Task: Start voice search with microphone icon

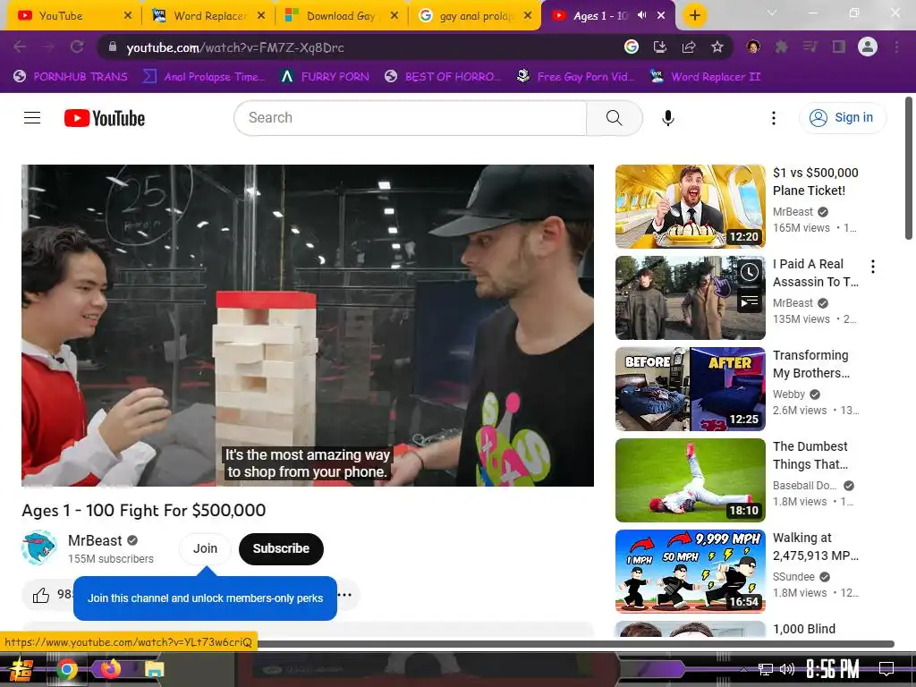Action: 667,118
